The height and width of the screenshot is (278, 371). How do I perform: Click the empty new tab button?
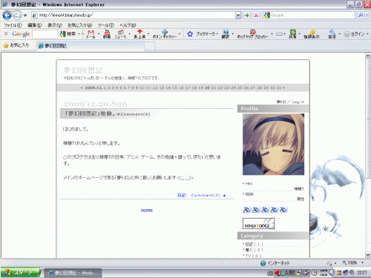click(x=149, y=46)
